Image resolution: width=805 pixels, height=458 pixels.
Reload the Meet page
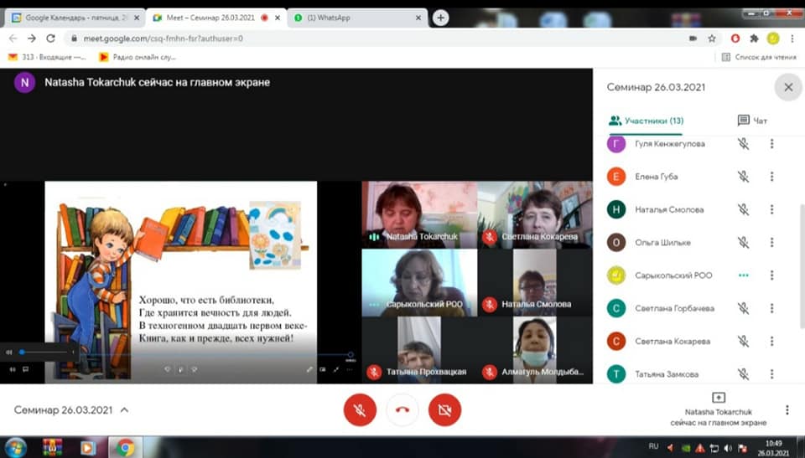click(50, 39)
